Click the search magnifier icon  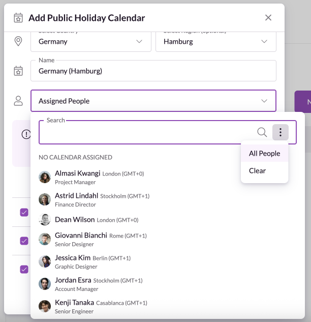click(x=262, y=132)
